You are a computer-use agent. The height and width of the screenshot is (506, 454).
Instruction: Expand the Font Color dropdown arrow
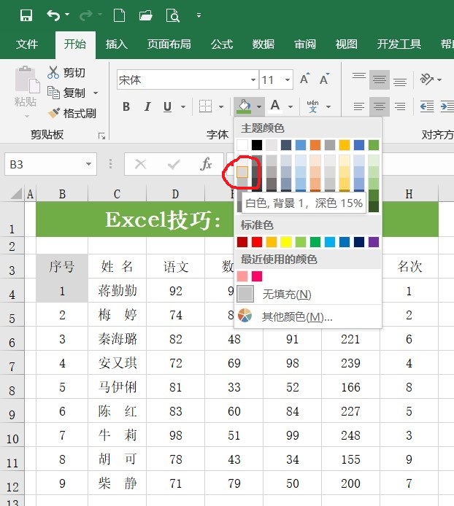tap(291, 107)
